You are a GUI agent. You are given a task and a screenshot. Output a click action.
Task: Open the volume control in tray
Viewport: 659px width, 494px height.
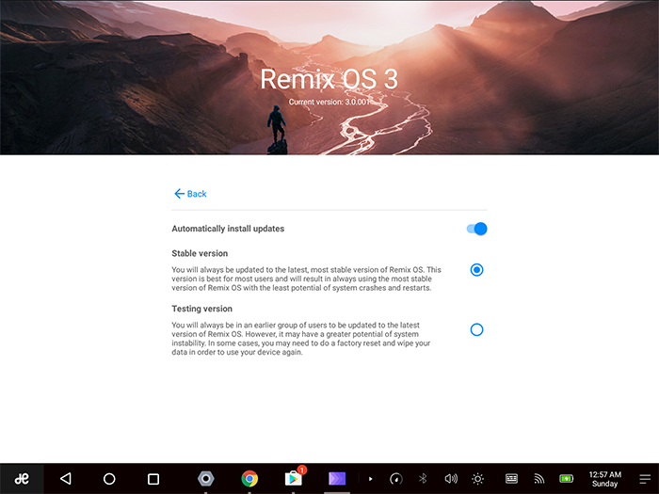click(451, 479)
